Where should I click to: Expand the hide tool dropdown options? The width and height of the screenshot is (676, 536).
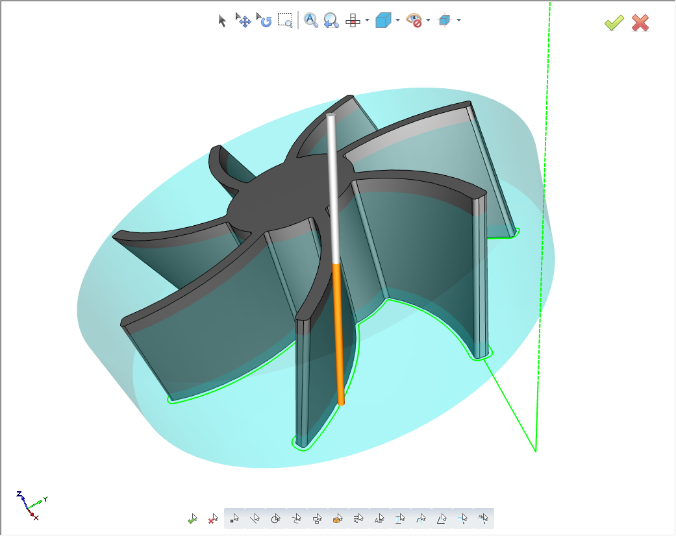(428, 20)
